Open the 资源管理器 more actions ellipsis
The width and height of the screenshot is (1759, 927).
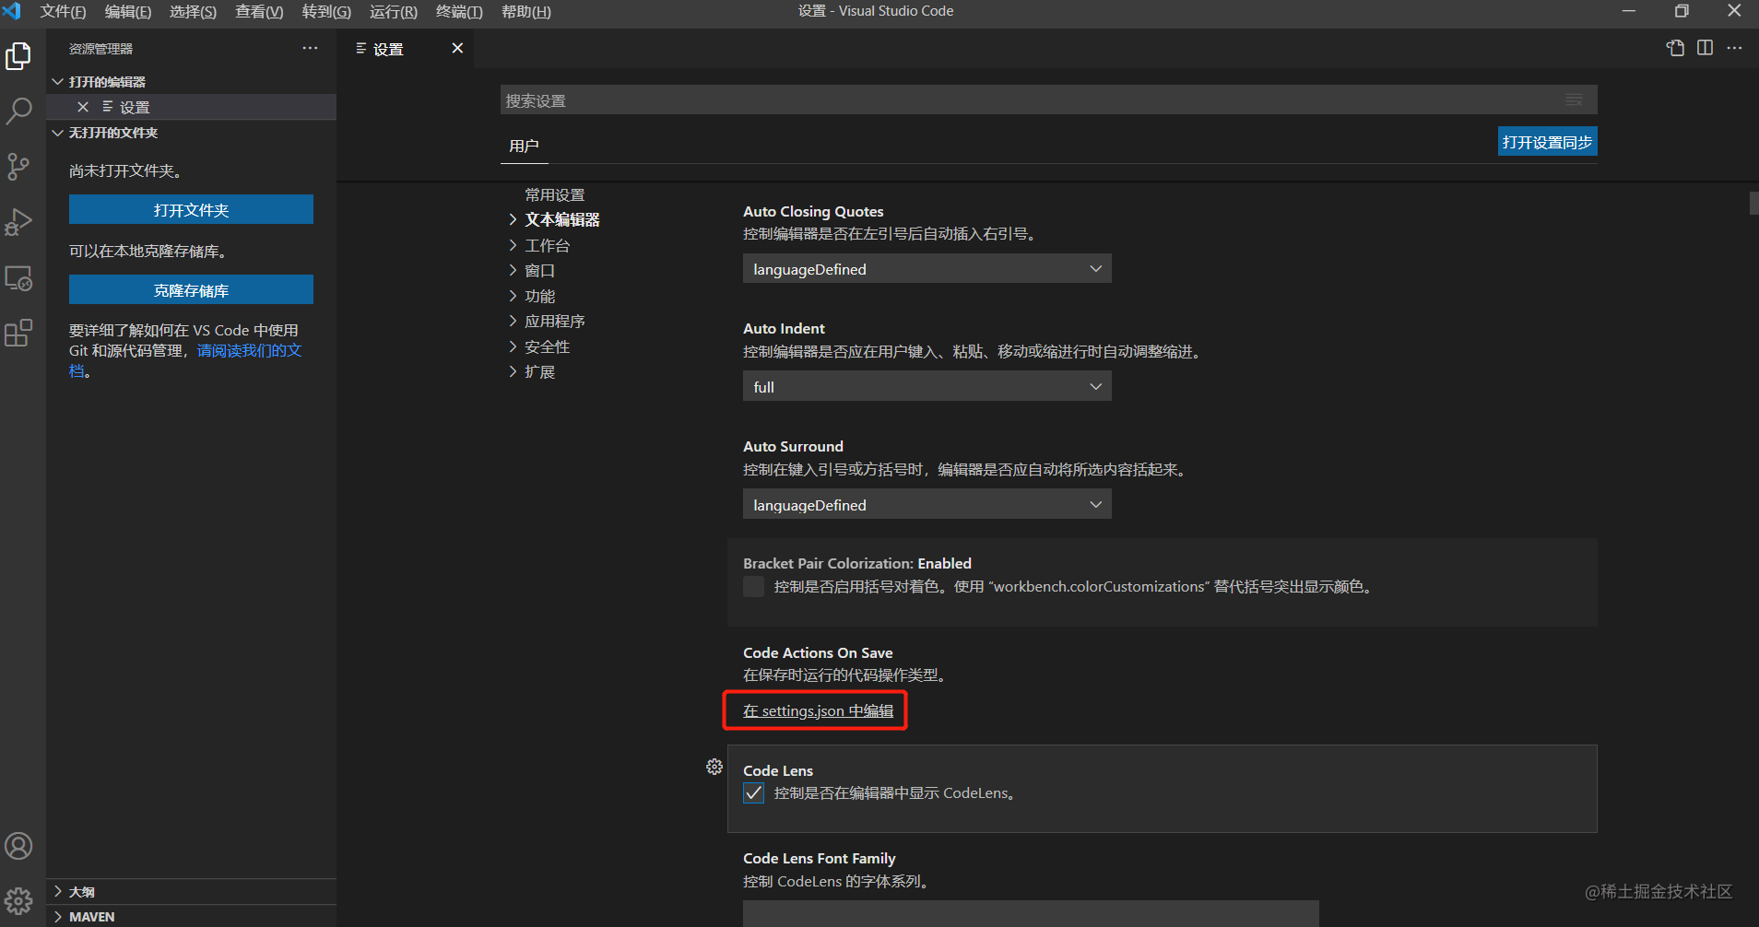tap(310, 48)
